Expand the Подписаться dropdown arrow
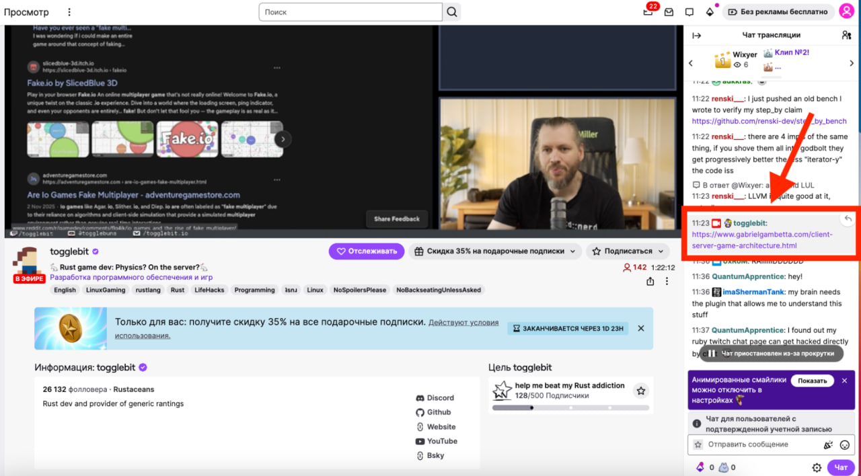Viewport: 861px width, 476px height. coord(661,251)
